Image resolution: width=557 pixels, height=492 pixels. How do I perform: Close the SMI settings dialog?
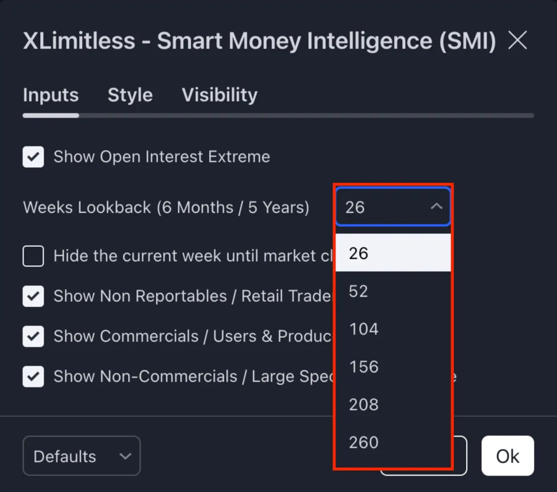click(x=517, y=41)
